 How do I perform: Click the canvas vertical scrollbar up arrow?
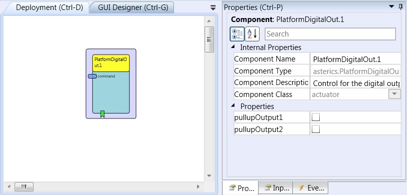click(209, 21)
